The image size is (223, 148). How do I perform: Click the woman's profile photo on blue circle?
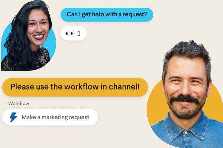(29, 36)
